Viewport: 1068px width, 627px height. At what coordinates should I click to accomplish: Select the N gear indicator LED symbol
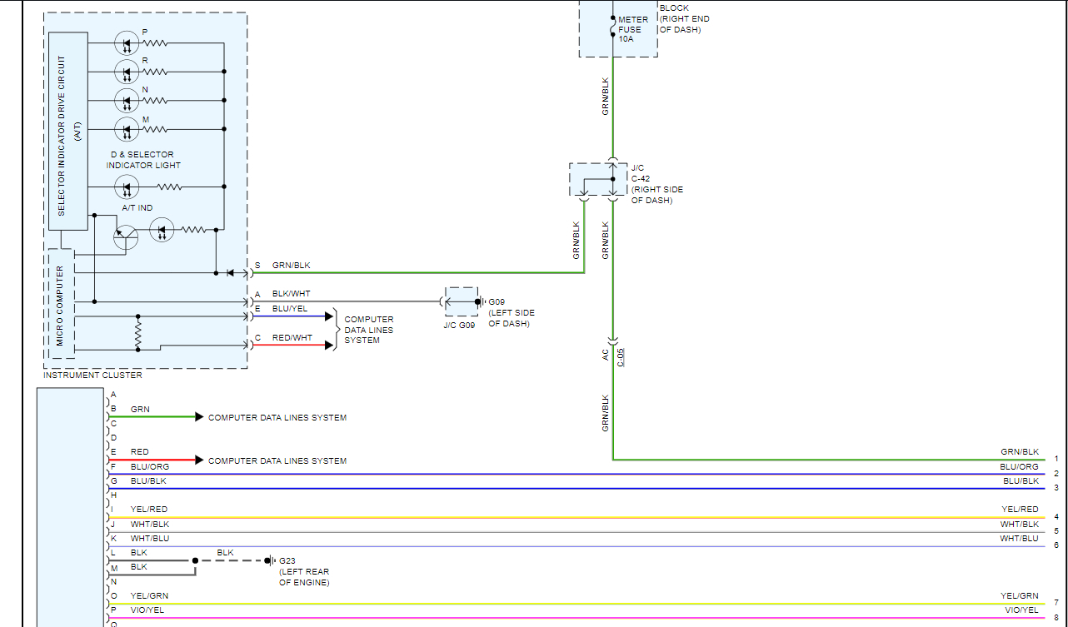click(x=126, y=102)
